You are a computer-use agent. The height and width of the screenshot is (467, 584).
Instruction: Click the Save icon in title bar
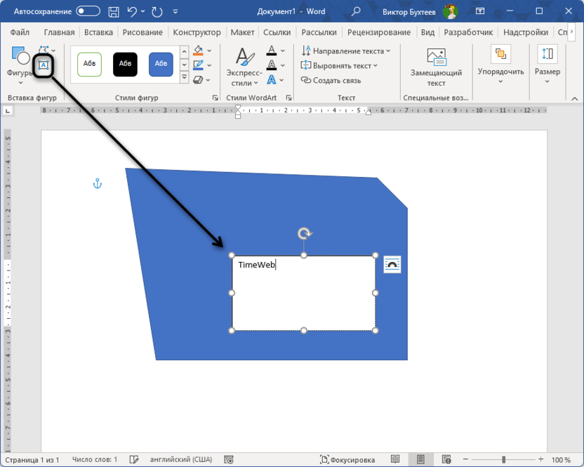click(x=113, y=11)
